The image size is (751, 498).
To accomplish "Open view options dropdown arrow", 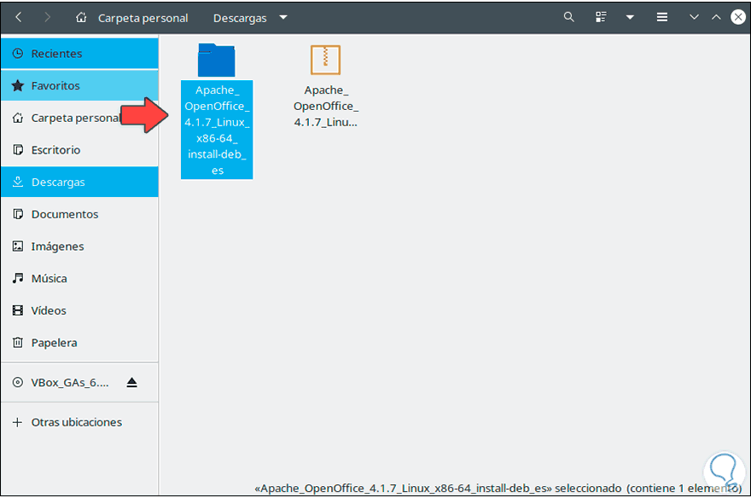I will 631,18.
